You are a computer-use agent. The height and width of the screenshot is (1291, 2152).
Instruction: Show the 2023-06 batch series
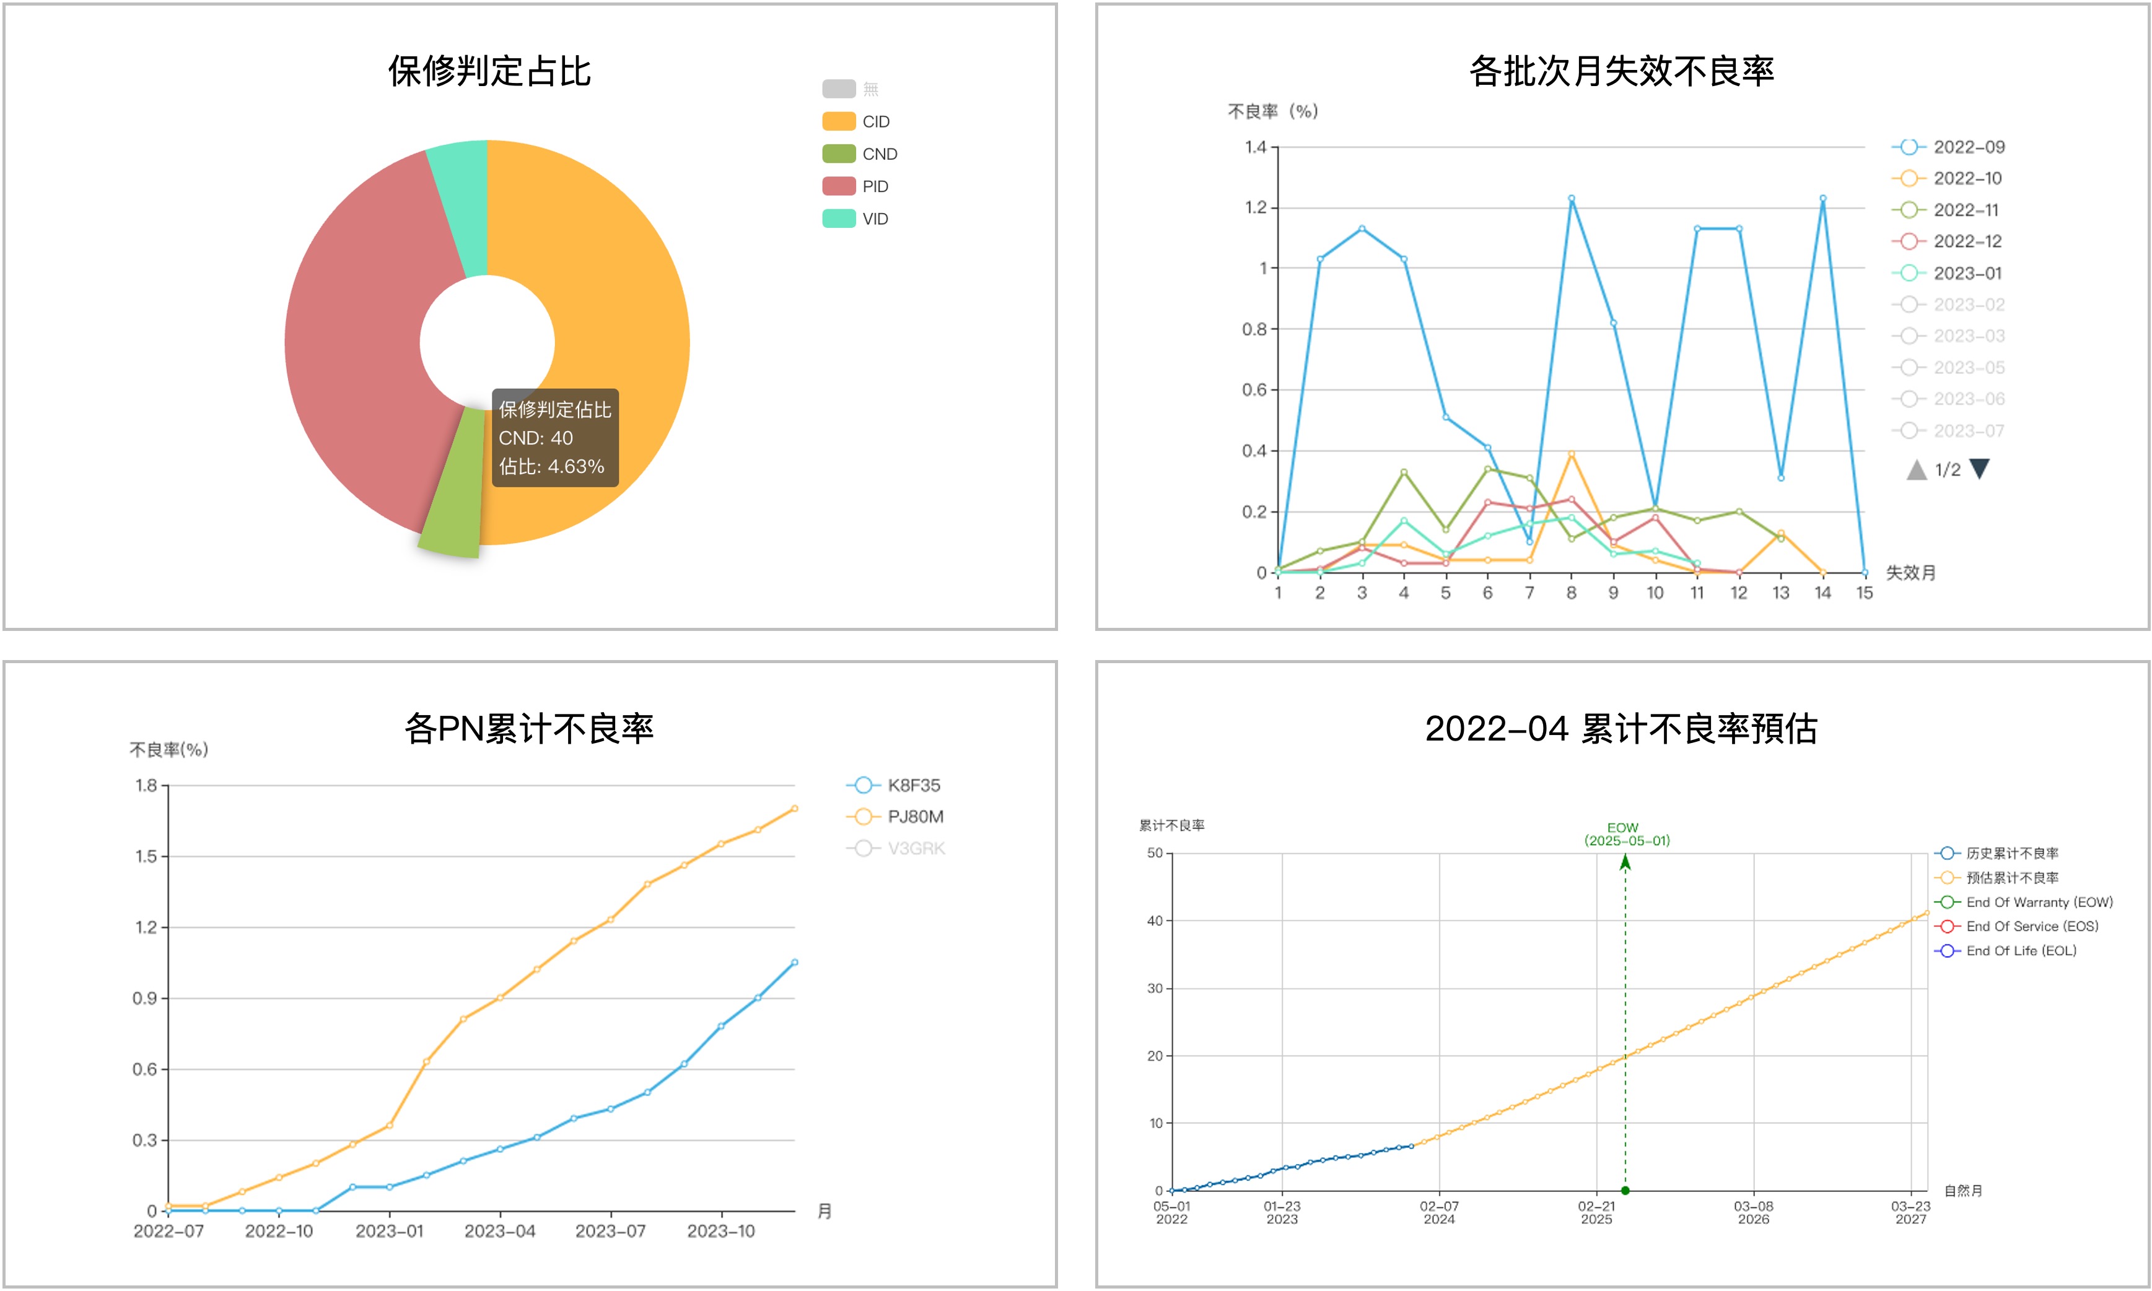(1948, 398)
